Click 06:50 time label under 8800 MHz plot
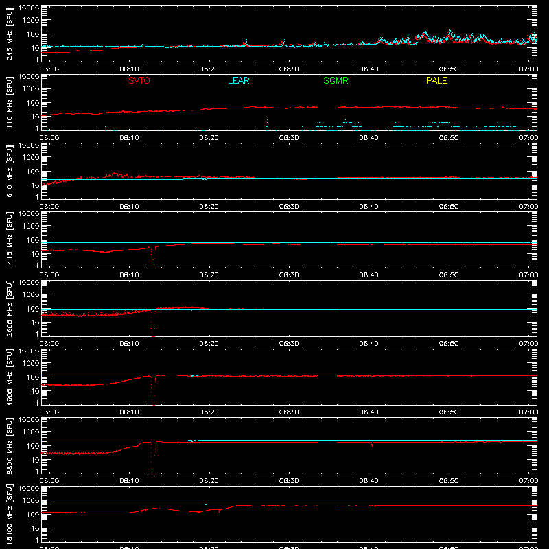Screen dimensions: 549x549 (x=449, y=481)
